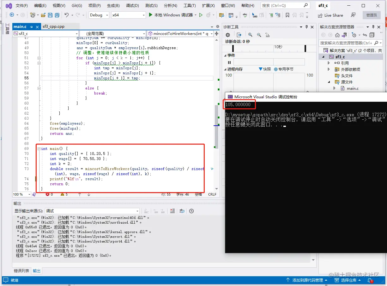Open the 调试(D) menu

[132, 6]
